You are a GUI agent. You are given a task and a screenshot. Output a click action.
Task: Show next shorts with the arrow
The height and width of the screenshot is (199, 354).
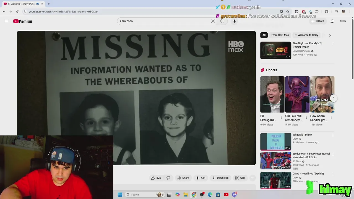(334, 98)
